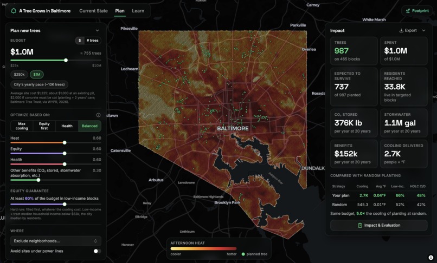Screen dimensions: 437x263
Task: Open the Current State tab
Action: coord(93,11)
